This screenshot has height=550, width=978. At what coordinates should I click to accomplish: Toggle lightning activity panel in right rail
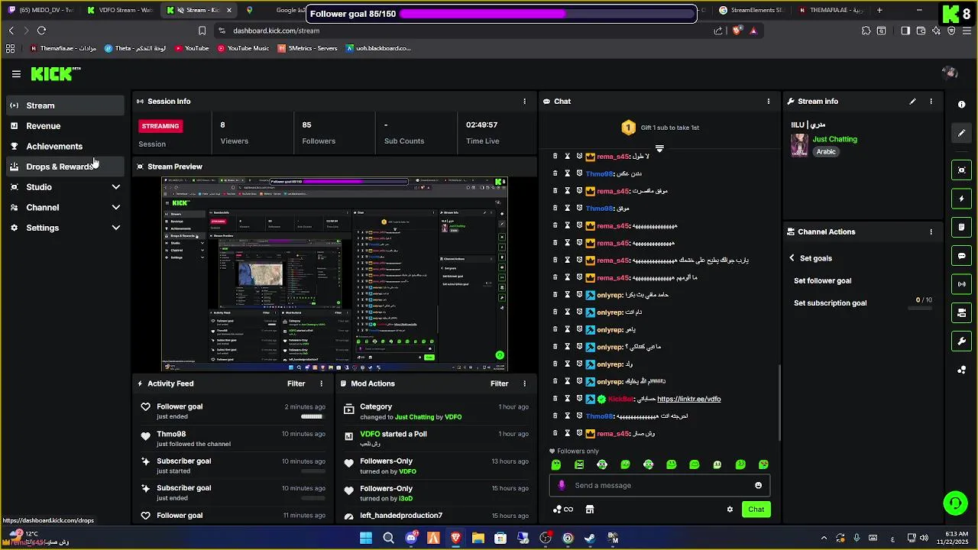tap(962, 199)
